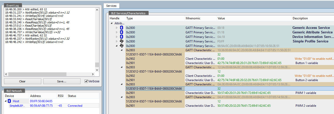Click Bluetooth icon of Generic Access Service row
This screenshot has height=114, width=334.
click(x=122, y=28)
